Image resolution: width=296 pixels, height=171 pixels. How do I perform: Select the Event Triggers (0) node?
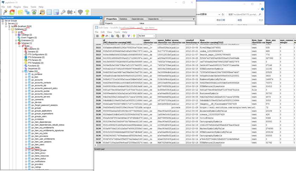click(x=29, y=38)
